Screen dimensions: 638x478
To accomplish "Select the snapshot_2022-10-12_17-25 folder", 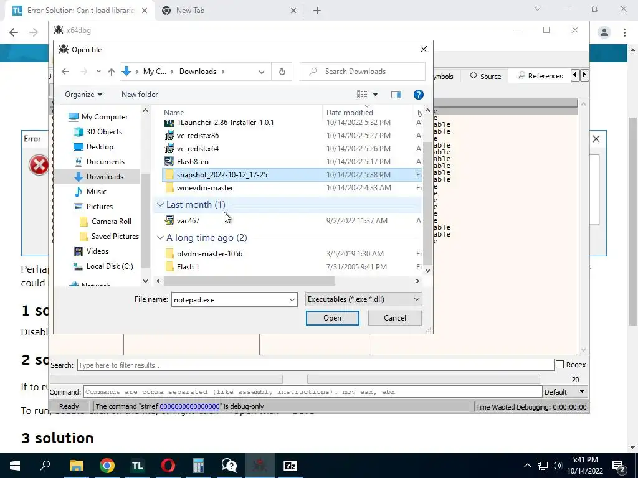I will coord(292,175).
